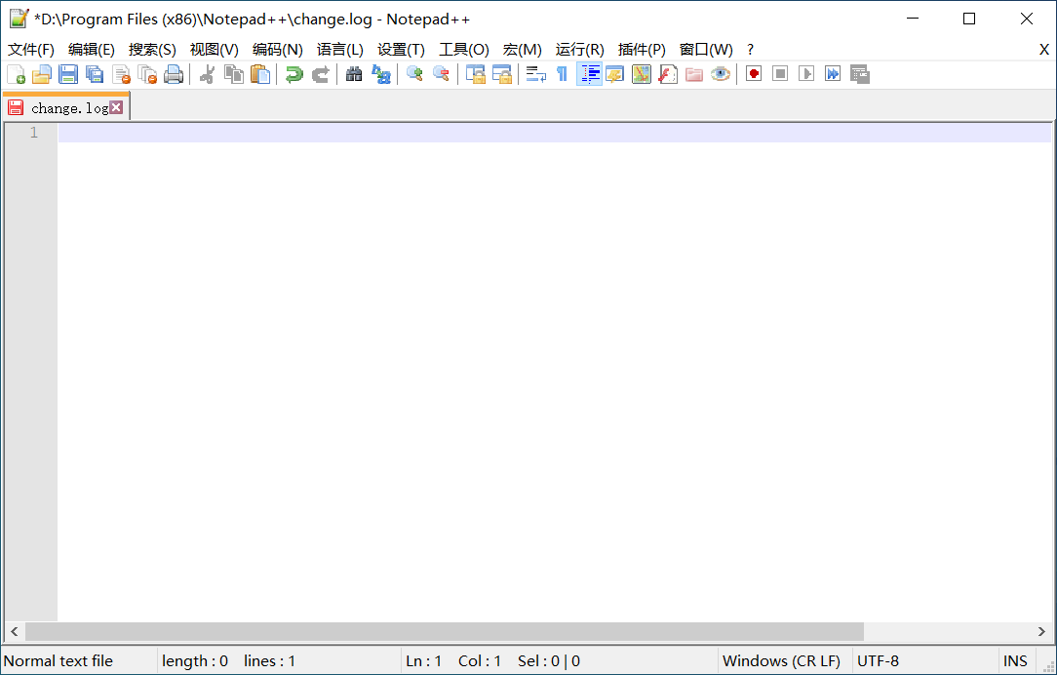Toggle synchronized horizontal scrolling
1057x675 pixels.
(x=502, y=74)
